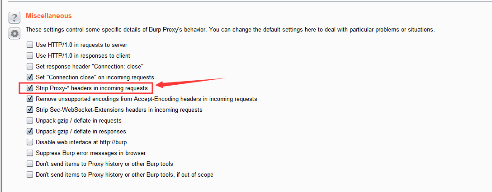The image size is (492, 192).
Task: Click the Miscellaneous section heading
Action: (x=48, y=16)
